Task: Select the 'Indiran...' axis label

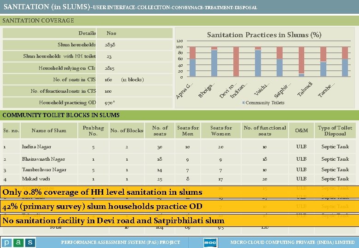Action: point(239,90)
